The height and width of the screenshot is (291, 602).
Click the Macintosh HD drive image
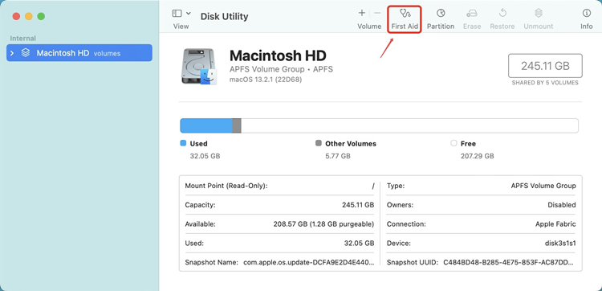(199, 67)
